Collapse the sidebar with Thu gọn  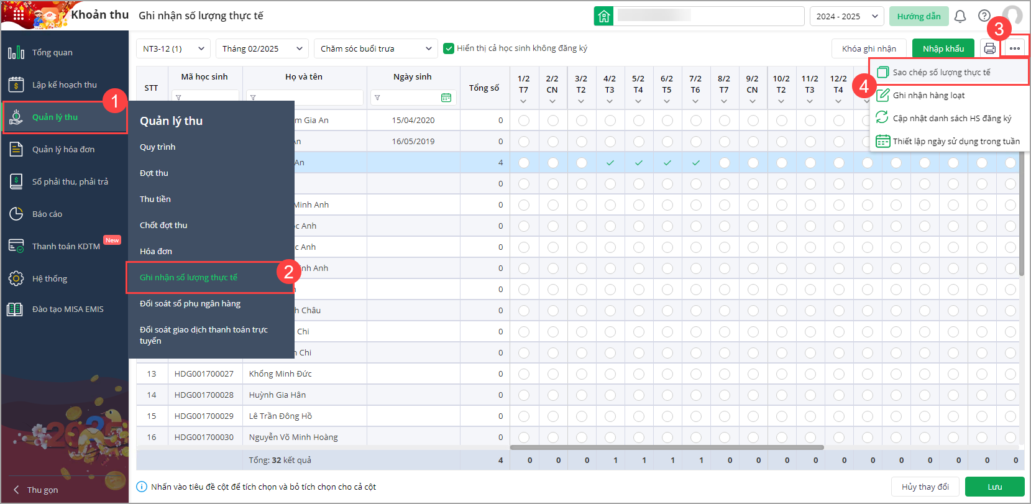(36, 490)
